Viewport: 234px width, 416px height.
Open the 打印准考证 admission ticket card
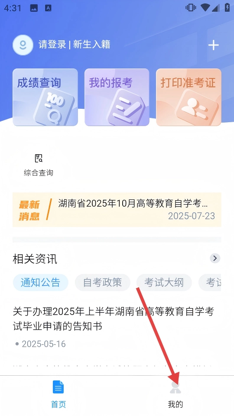(x=188, y=97)
